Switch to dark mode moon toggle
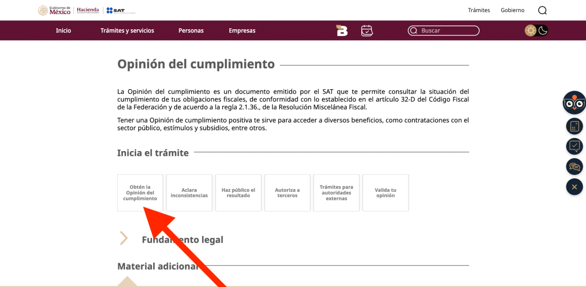The height and width of the screenshot is (287, 586). (x=543, y=31)
